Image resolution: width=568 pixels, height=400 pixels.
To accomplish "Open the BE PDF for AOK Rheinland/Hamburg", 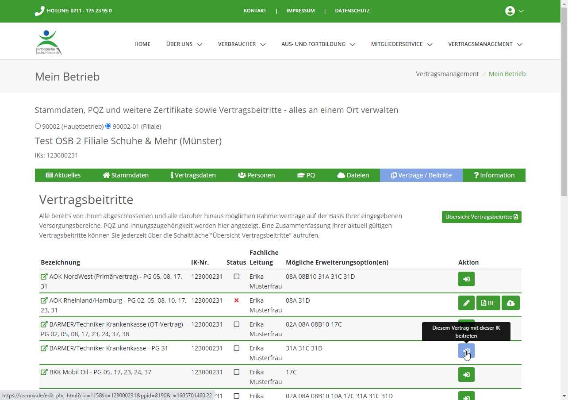I will coord(488,303).
